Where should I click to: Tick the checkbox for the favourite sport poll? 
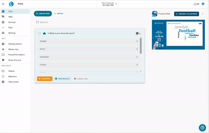[39, 34]
